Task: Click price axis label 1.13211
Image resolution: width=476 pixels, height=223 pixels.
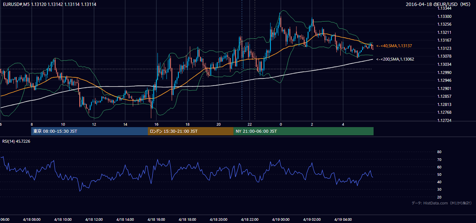Action: (444, 32)
